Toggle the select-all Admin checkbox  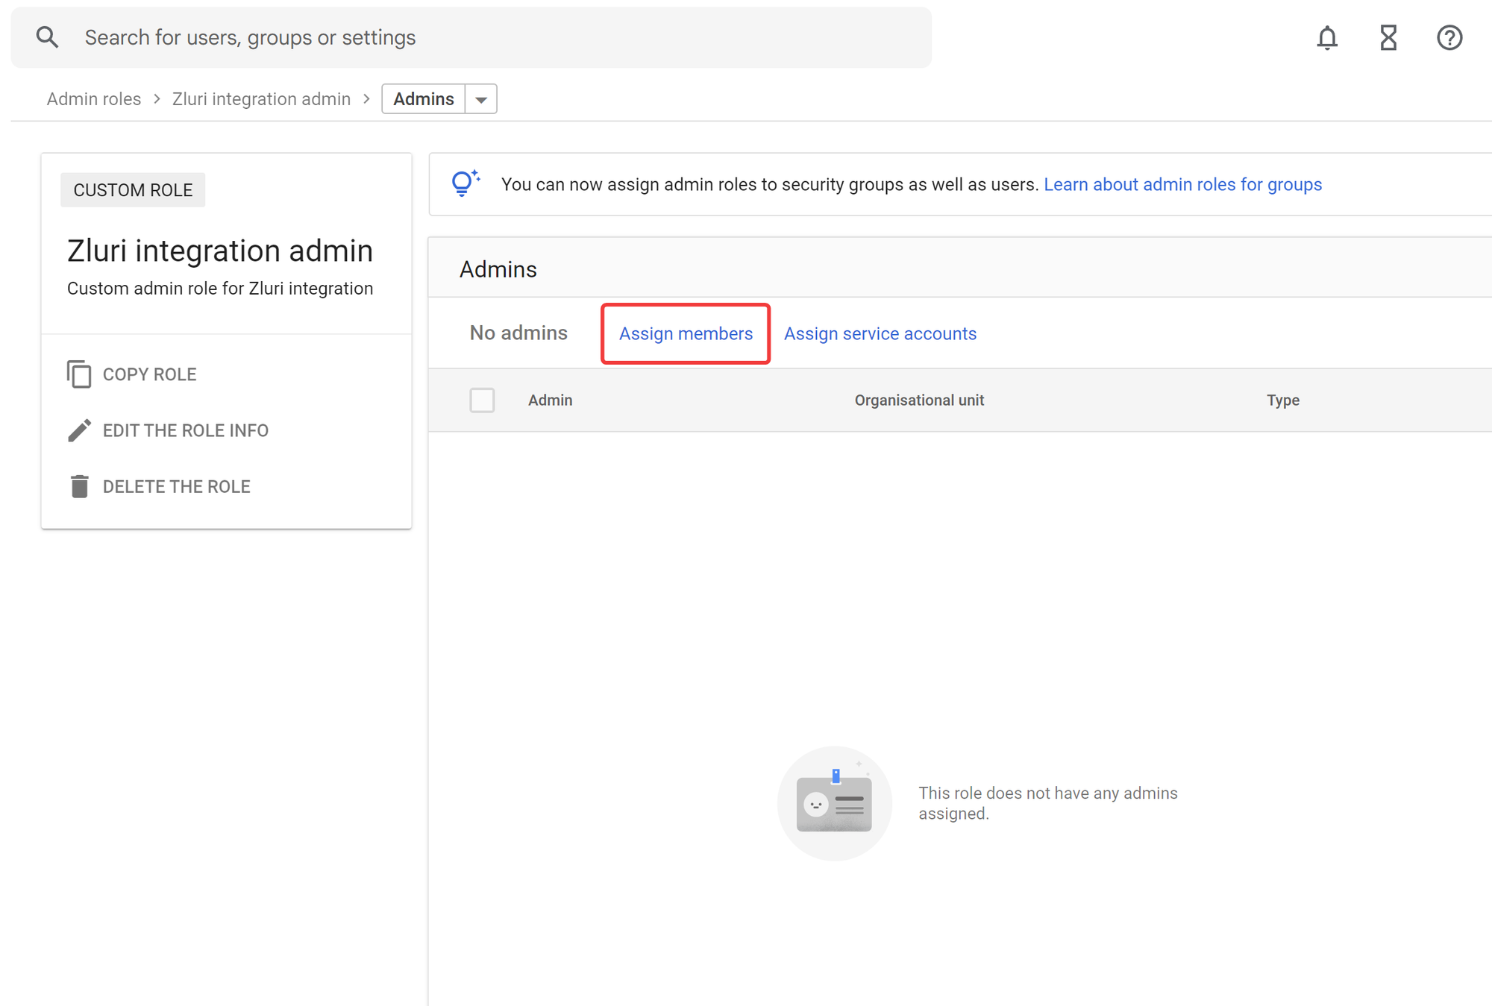(482, 400)
